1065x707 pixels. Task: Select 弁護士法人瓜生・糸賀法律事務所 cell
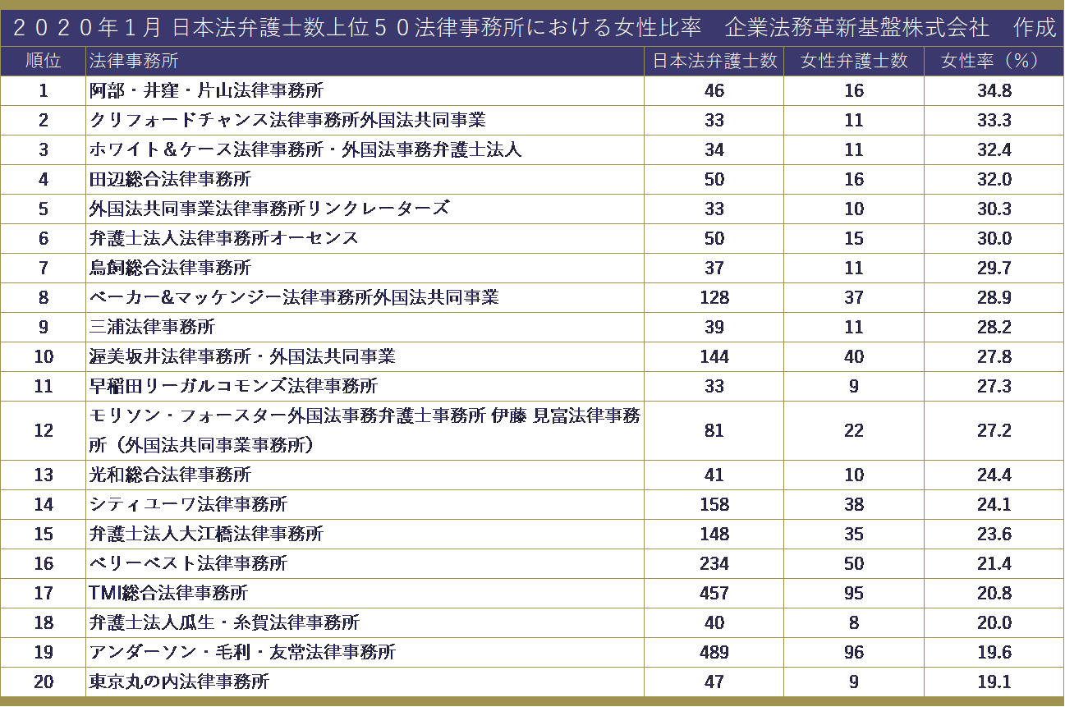coord(365,623)
